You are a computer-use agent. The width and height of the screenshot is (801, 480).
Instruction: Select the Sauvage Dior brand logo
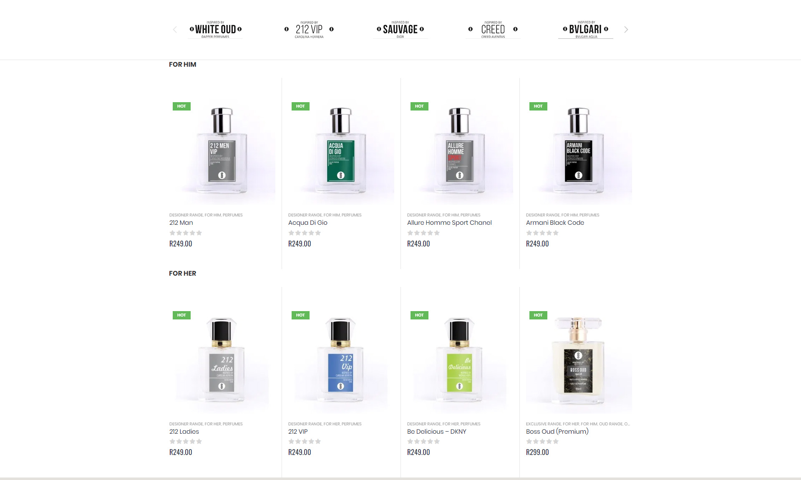tap(400, 30)
